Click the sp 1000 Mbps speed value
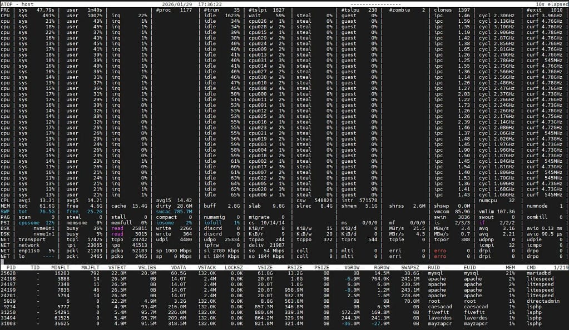 pos(174,251)
